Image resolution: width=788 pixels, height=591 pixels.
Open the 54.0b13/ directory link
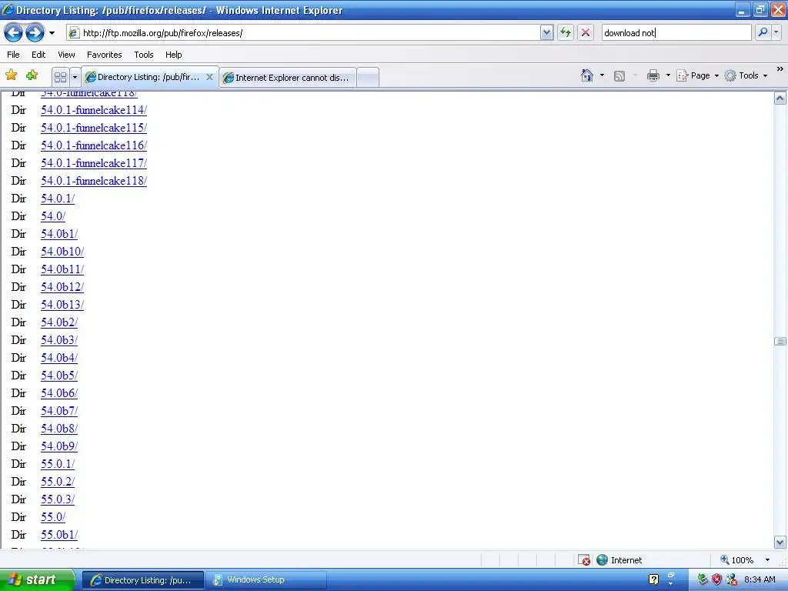62,305
